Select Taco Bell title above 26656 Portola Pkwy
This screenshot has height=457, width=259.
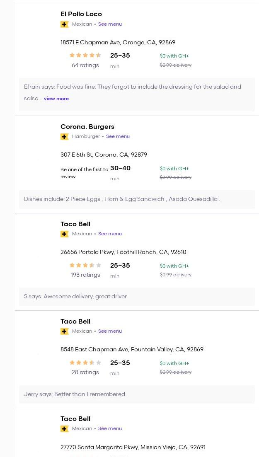[x=75, y=224]
